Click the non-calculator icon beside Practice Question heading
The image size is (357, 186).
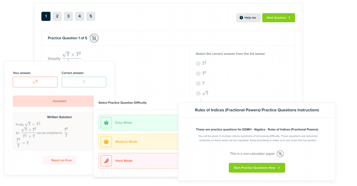click(94, 38)
